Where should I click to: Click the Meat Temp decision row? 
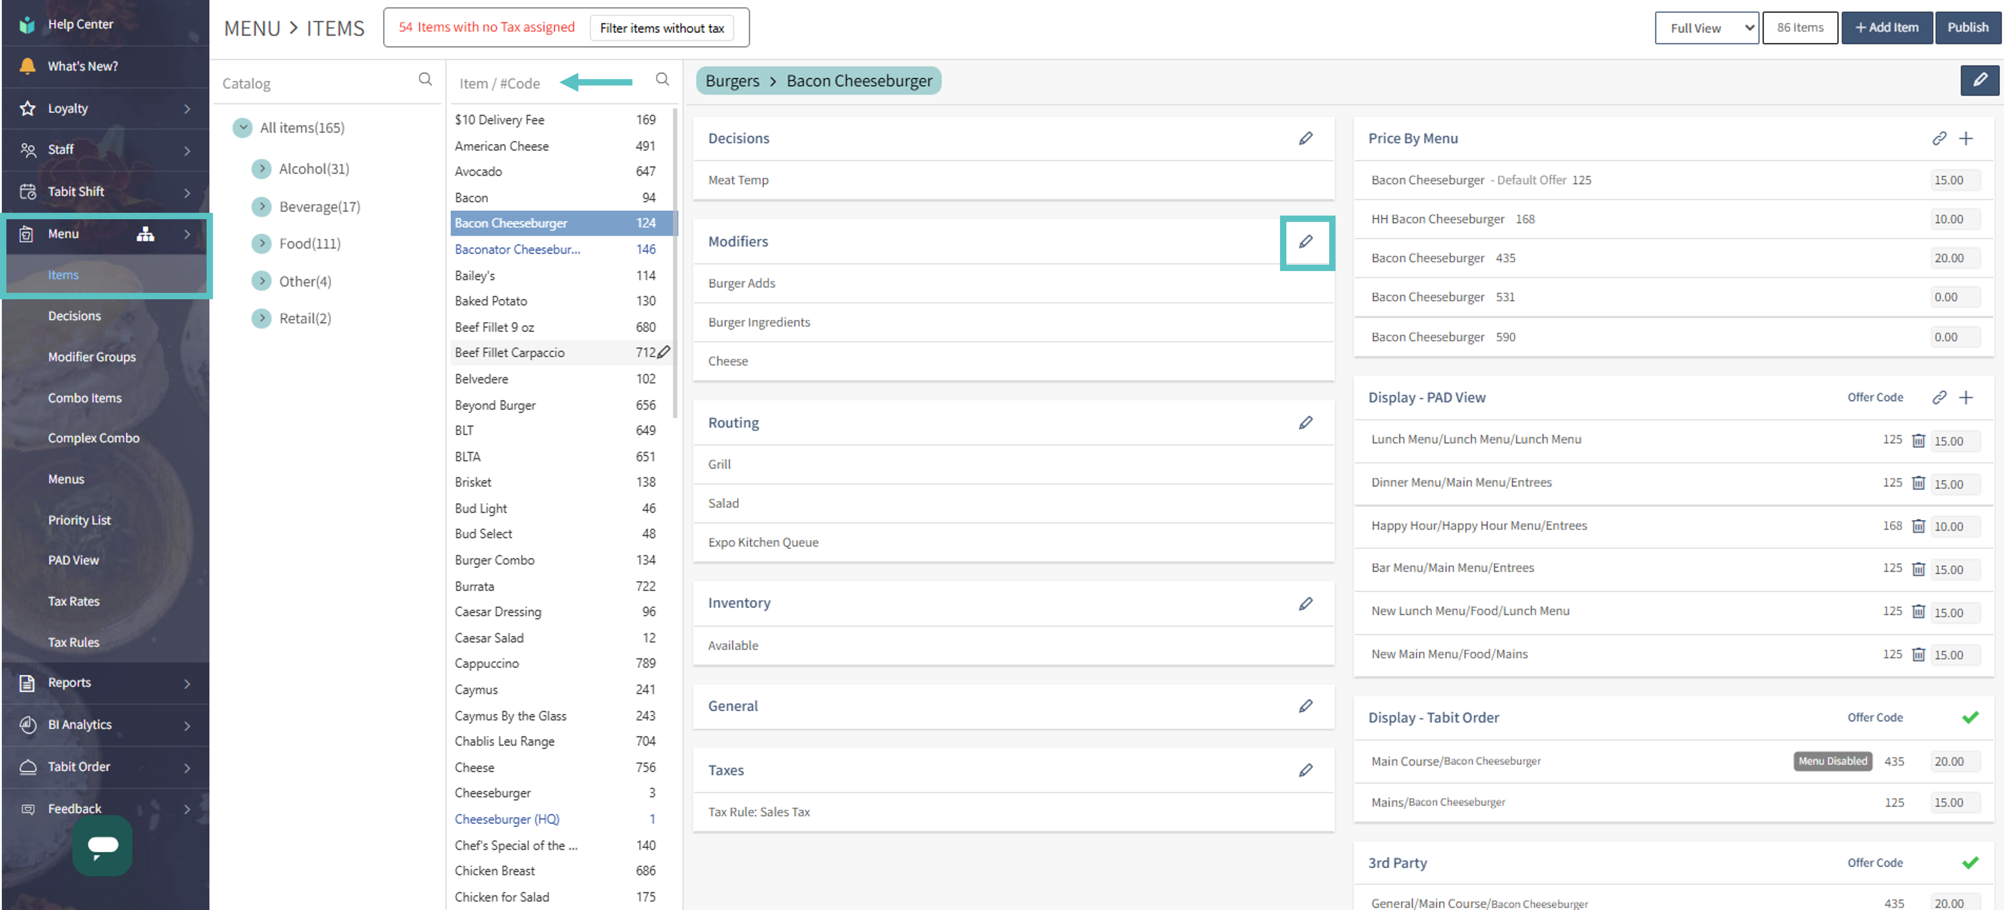(x=1013, y=180)
